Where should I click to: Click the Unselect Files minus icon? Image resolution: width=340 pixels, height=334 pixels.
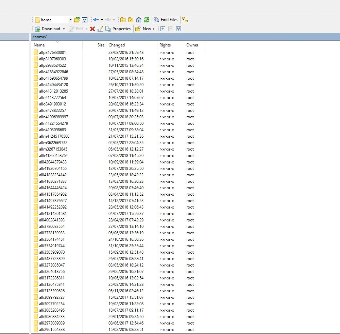tap(171, 29)
